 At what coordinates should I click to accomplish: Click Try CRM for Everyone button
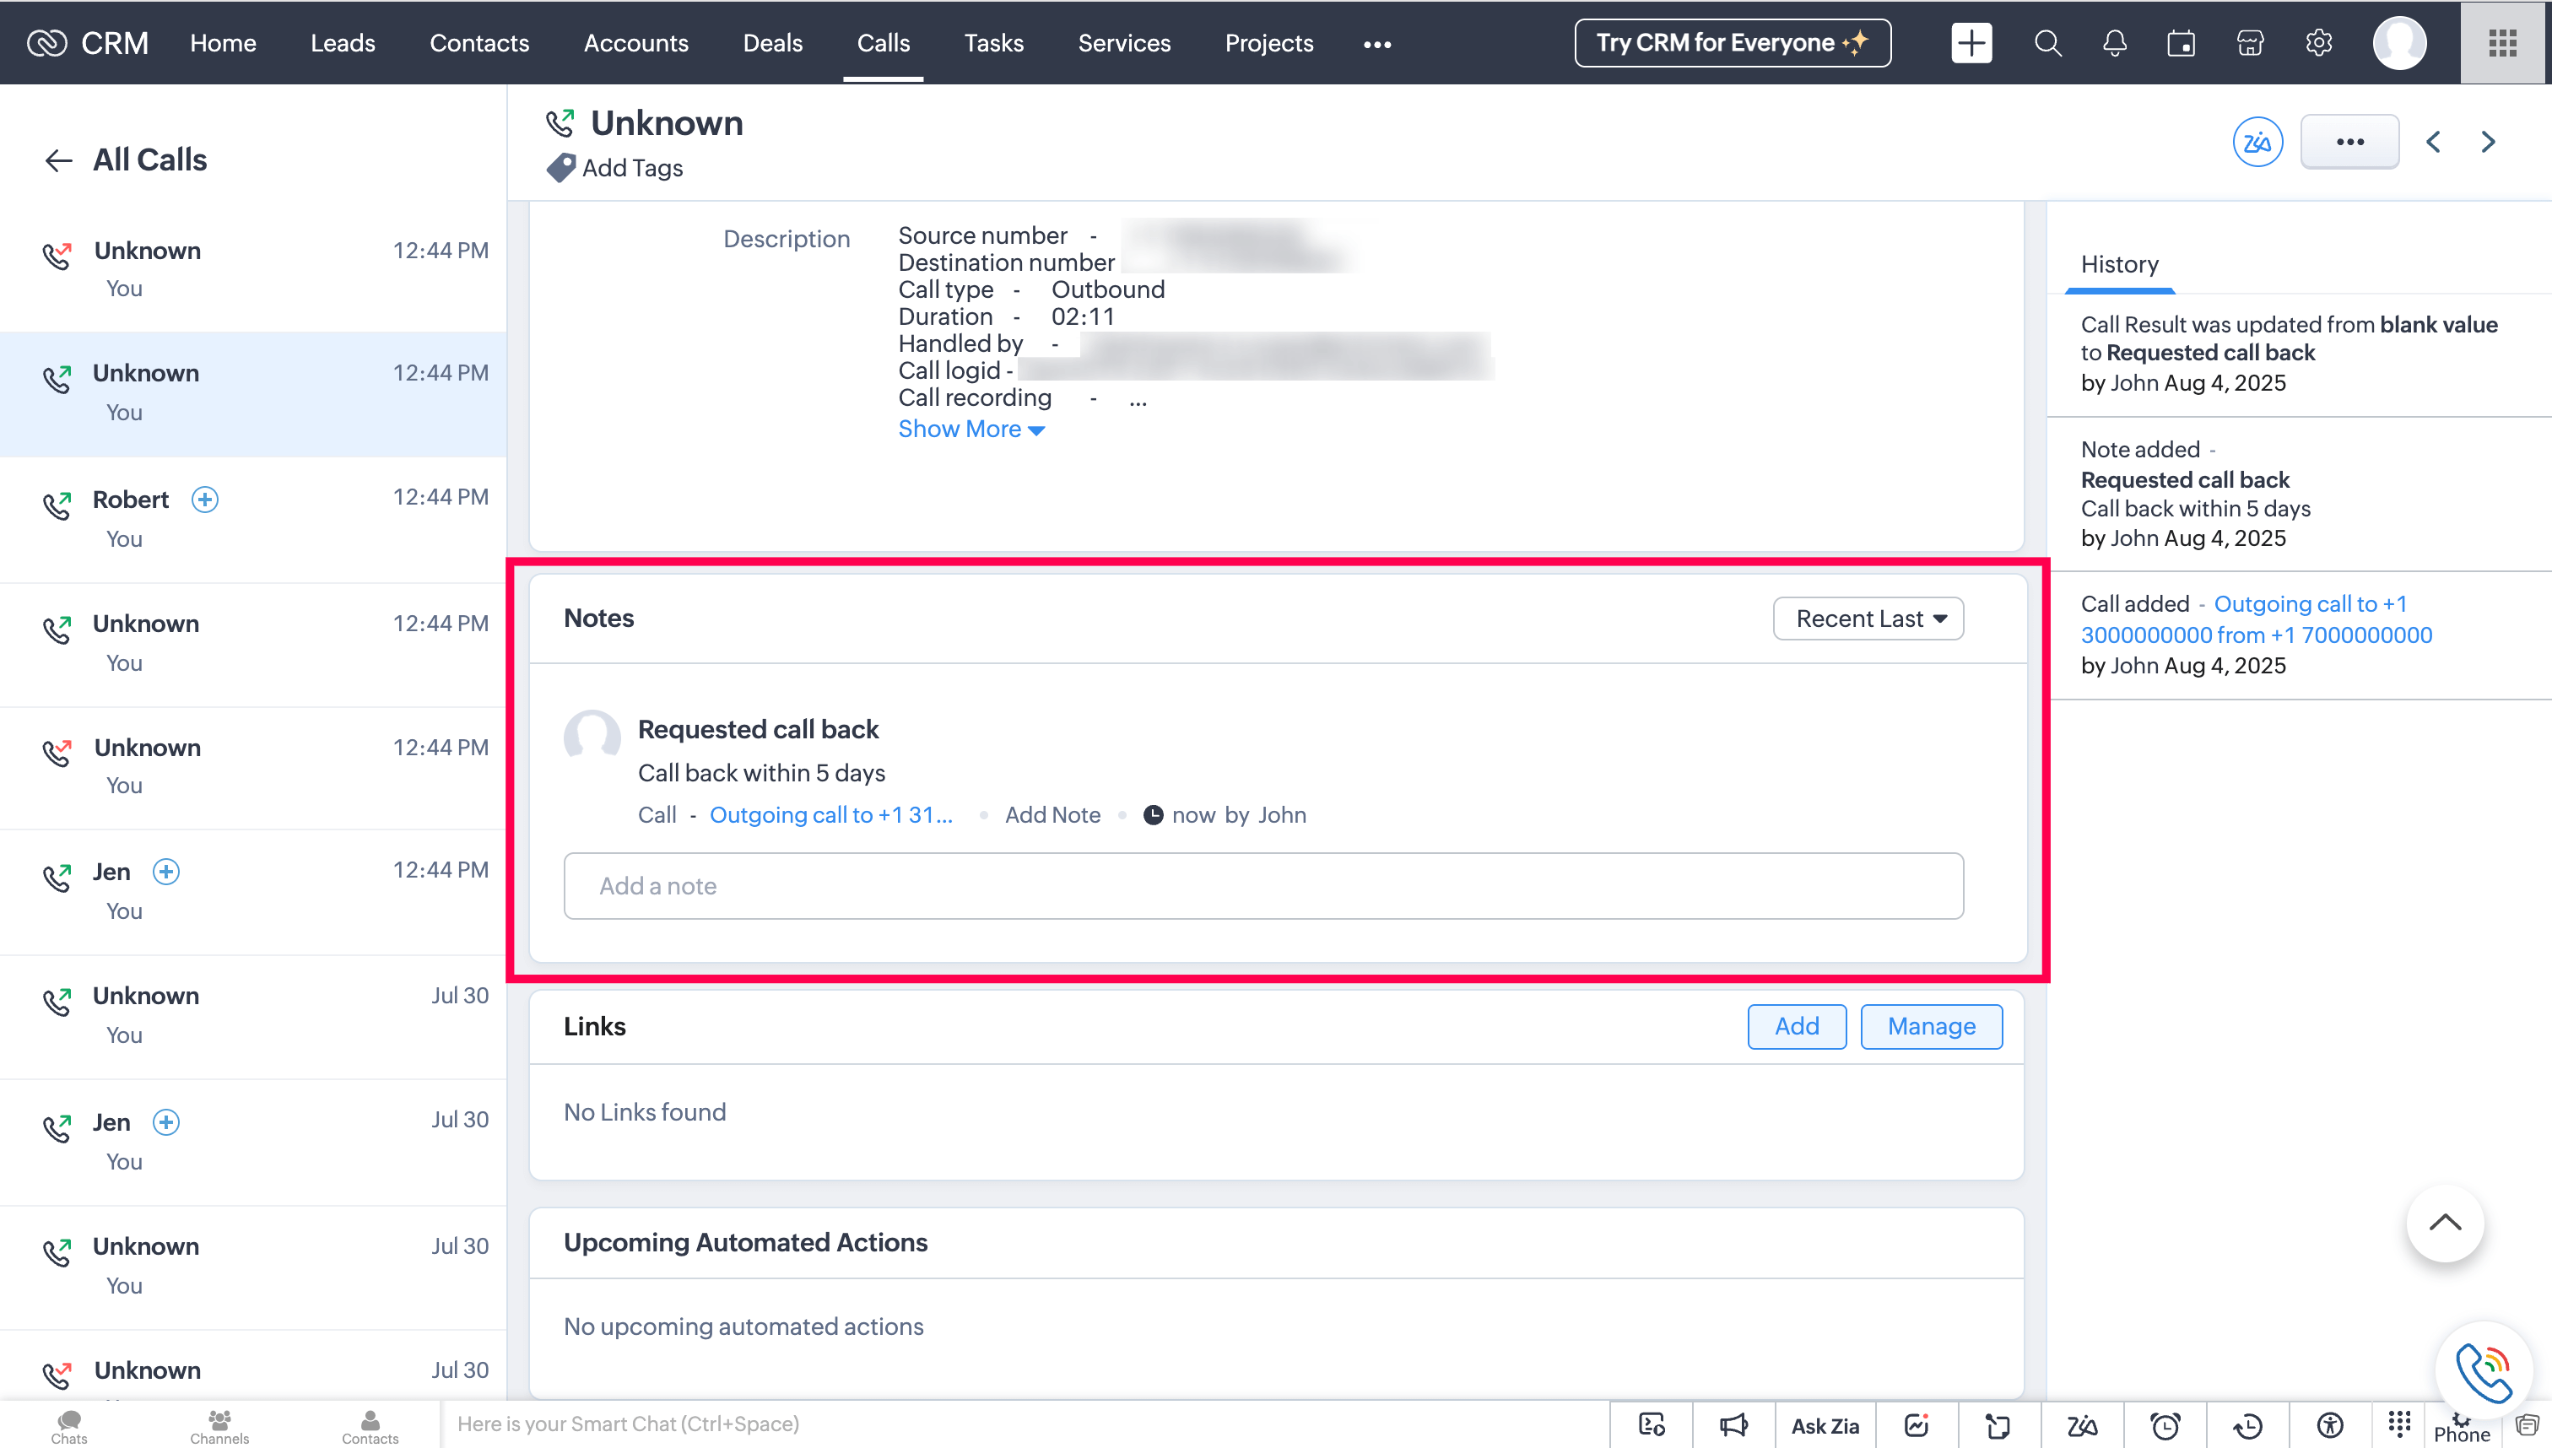(1733, 43)
